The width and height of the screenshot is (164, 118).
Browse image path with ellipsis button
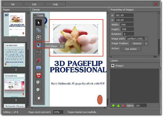[146, 39]
